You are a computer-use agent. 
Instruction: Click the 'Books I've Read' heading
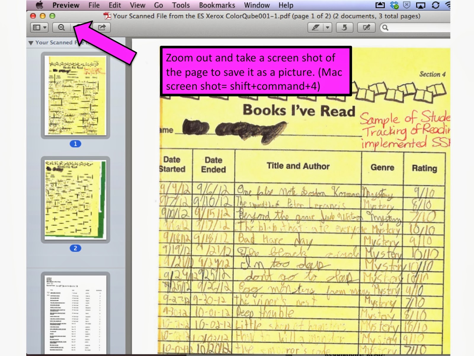(x=299, y=111)
